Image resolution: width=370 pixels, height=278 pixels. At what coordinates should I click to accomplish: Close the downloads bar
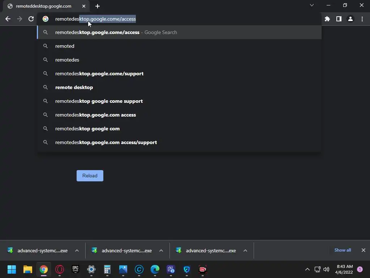point(363,250)
